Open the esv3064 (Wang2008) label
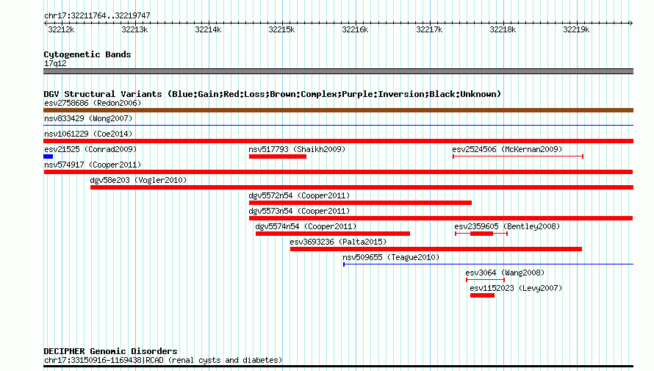 click(505, 273)
